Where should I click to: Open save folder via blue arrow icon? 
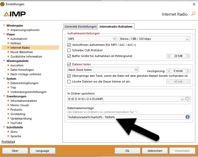pos(187,99)
